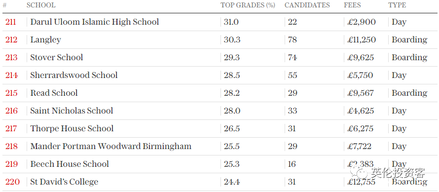Select Read School in the table
439x192 pixels.
pos(54,93)
